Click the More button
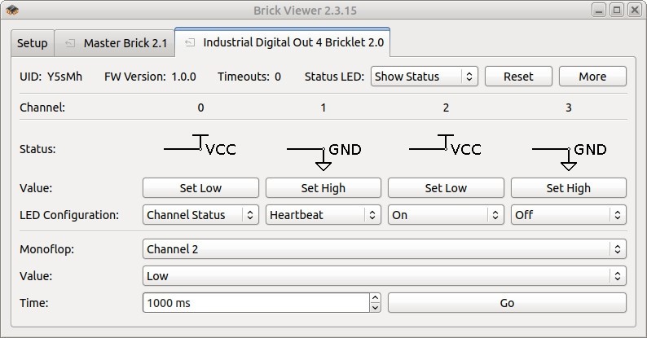 point(592,77)
